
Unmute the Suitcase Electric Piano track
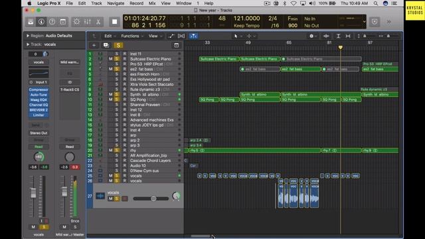pyautogui.click(x=111, y=59)
